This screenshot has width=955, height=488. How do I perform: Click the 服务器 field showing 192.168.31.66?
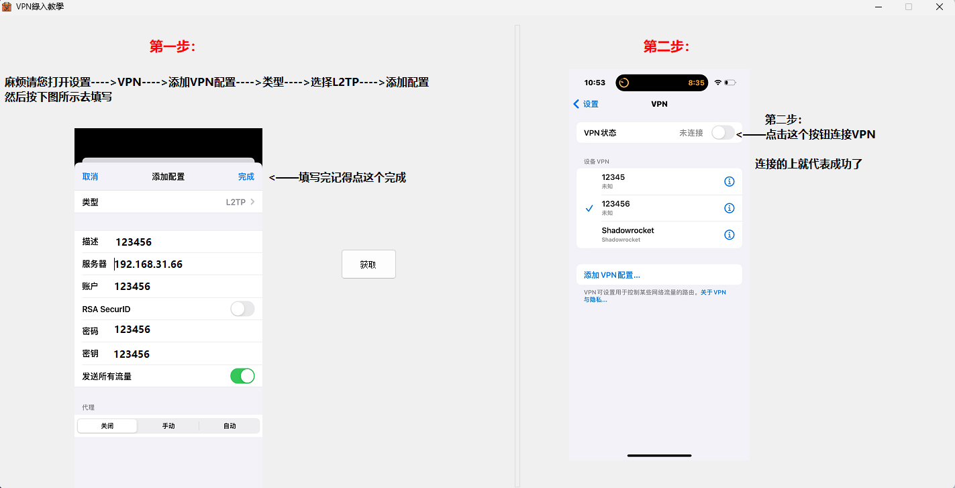[168, 264]
